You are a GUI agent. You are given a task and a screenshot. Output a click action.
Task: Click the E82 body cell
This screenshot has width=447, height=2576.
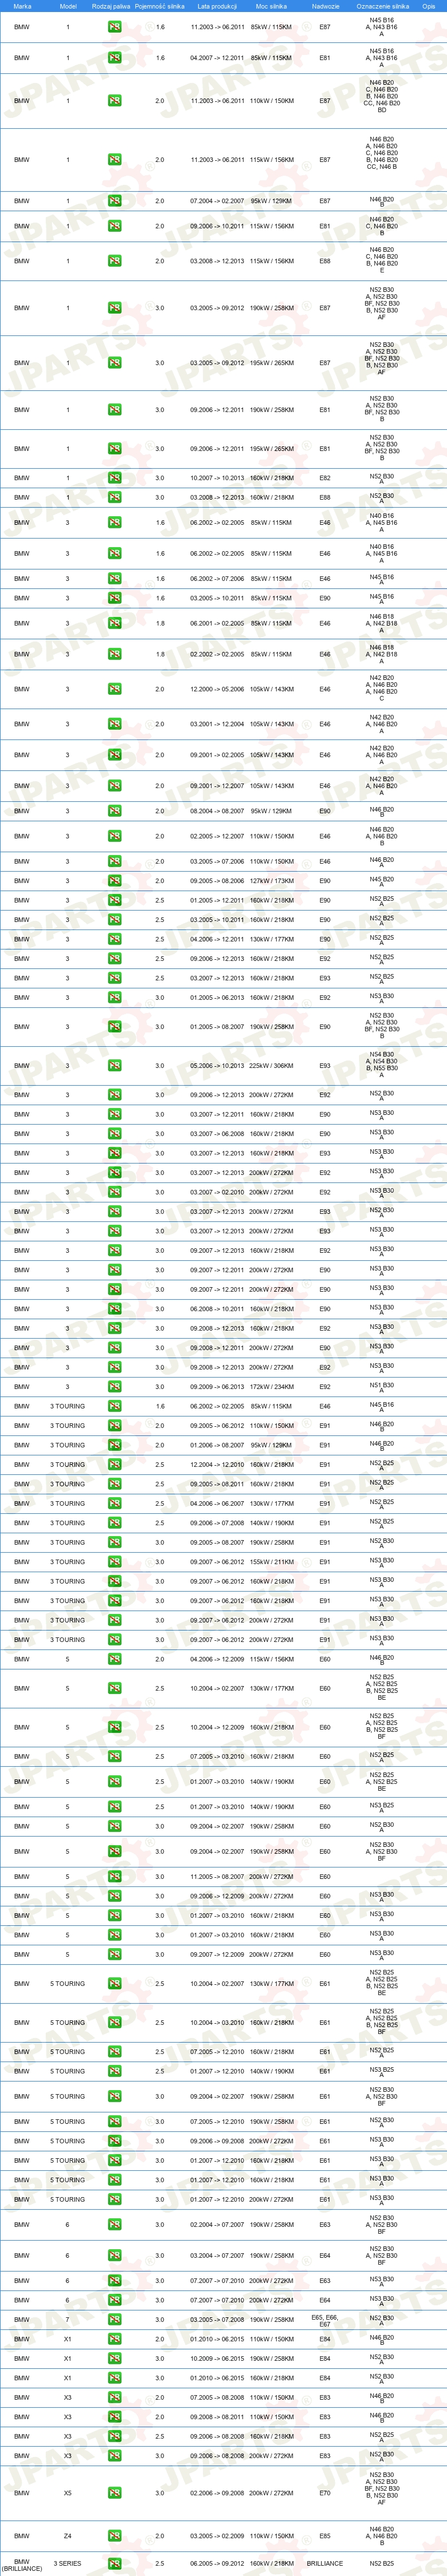325,478
